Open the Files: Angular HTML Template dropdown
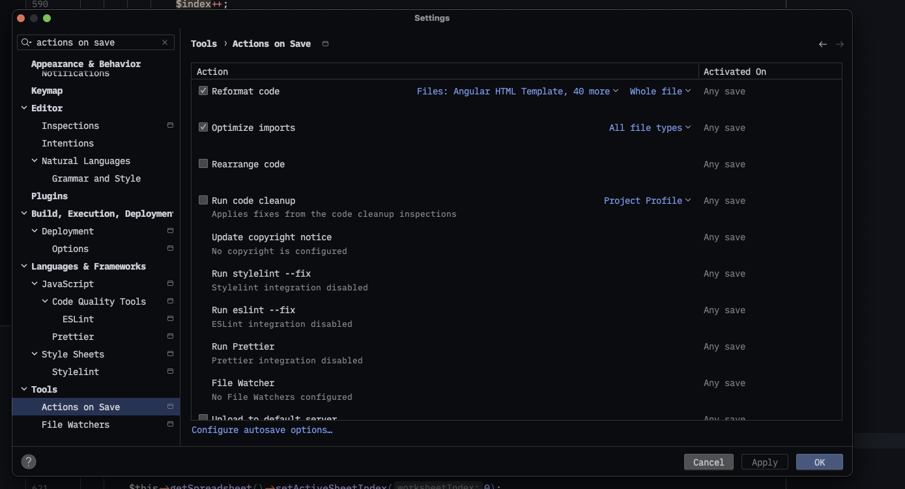This screenshot has height=489, width=905. point(517,91)
